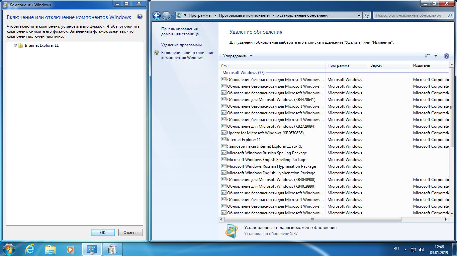Screen dimensions: 457x256
Task: Sort by Издатель column header
Action: 430,65
